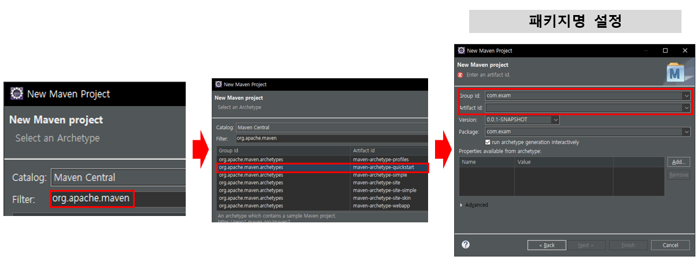Click the Eclipse icon in right dialog title bar
The width and height of the screenshot is (700, 260).
coord(461,50)
